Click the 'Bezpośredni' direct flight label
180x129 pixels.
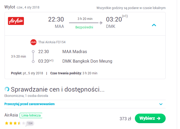tap(84, 27)
